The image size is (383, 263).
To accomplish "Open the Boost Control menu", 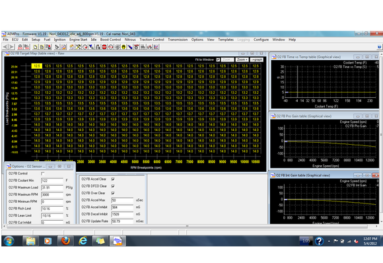I will [111, 40].
